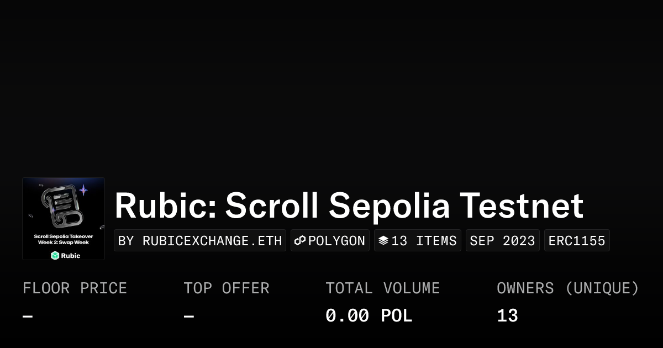The width and height of the screenshot is (663, 348).
Task: Click the purple sparkle star in the thumbnail
Action: click(83, 190)
